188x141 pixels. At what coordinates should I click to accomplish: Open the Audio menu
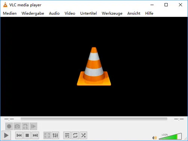pyautogui.click(x=54, y=13)
